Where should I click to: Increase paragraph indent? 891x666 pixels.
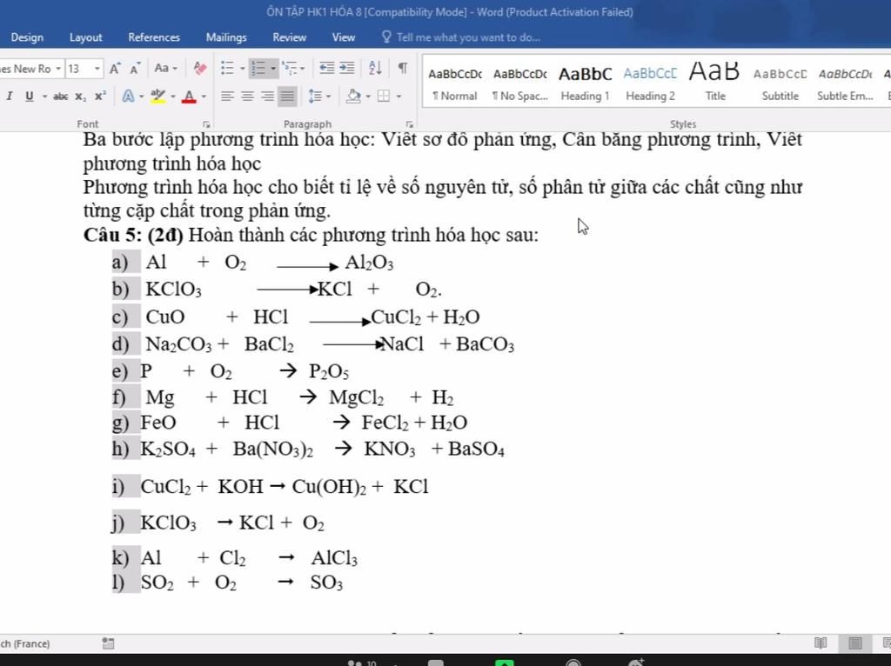pos(346,68)
